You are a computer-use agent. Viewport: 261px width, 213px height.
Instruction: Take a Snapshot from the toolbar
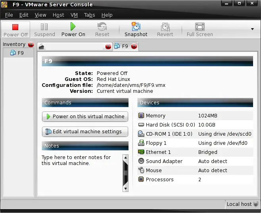136,30
